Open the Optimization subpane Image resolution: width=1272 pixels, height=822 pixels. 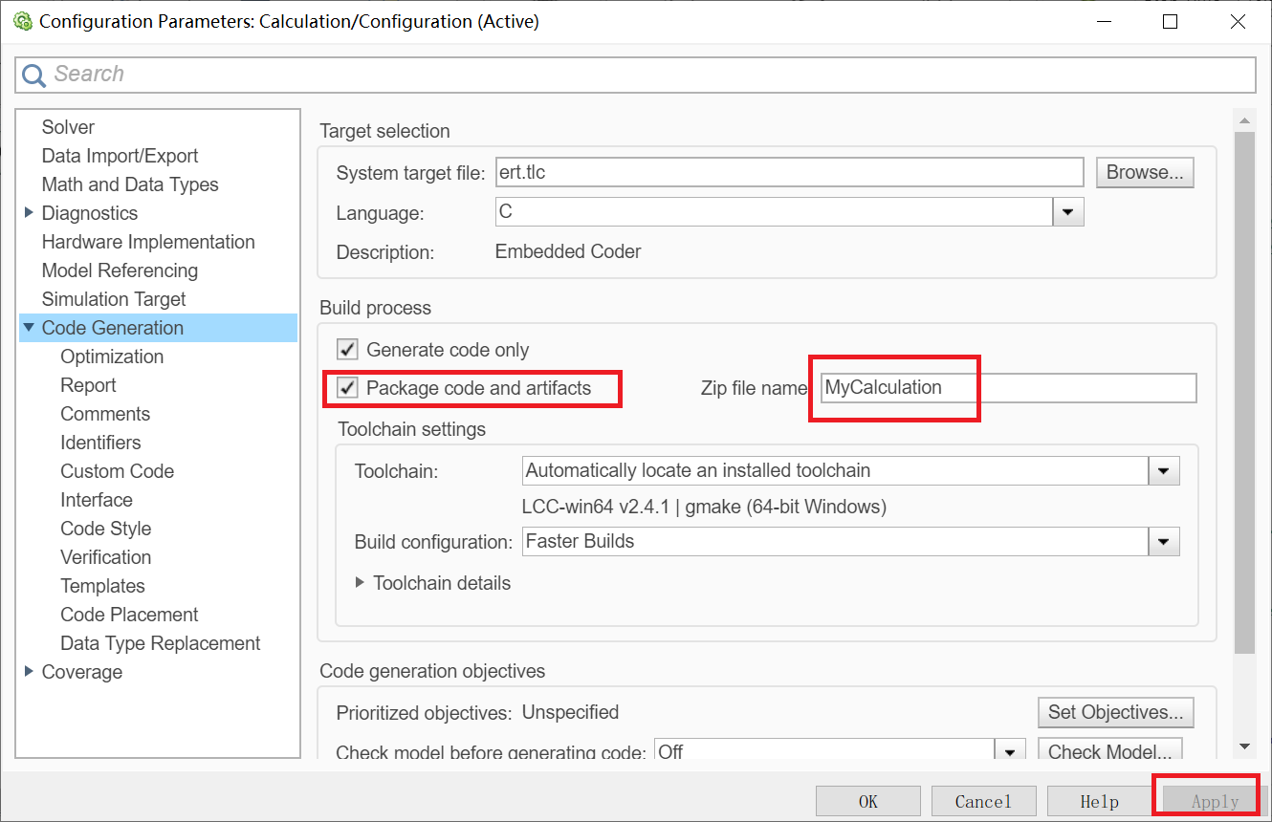pyautogui.click(x=112, y=357)
